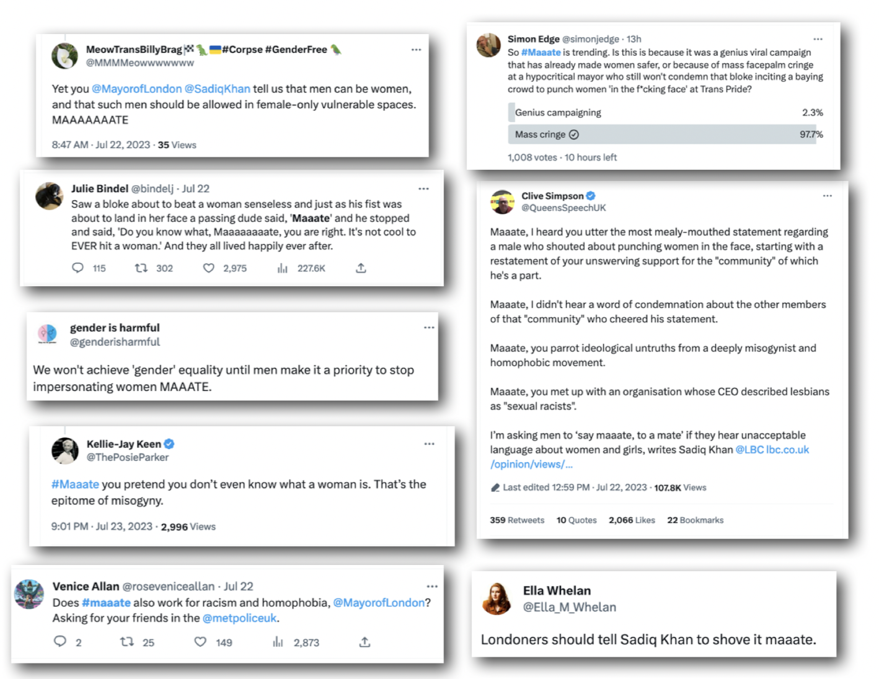Image resolution: width=879 pixels, height=679 pixels.
Task: Open more options on Simon Edge's tweet
Action: point(818,39)
